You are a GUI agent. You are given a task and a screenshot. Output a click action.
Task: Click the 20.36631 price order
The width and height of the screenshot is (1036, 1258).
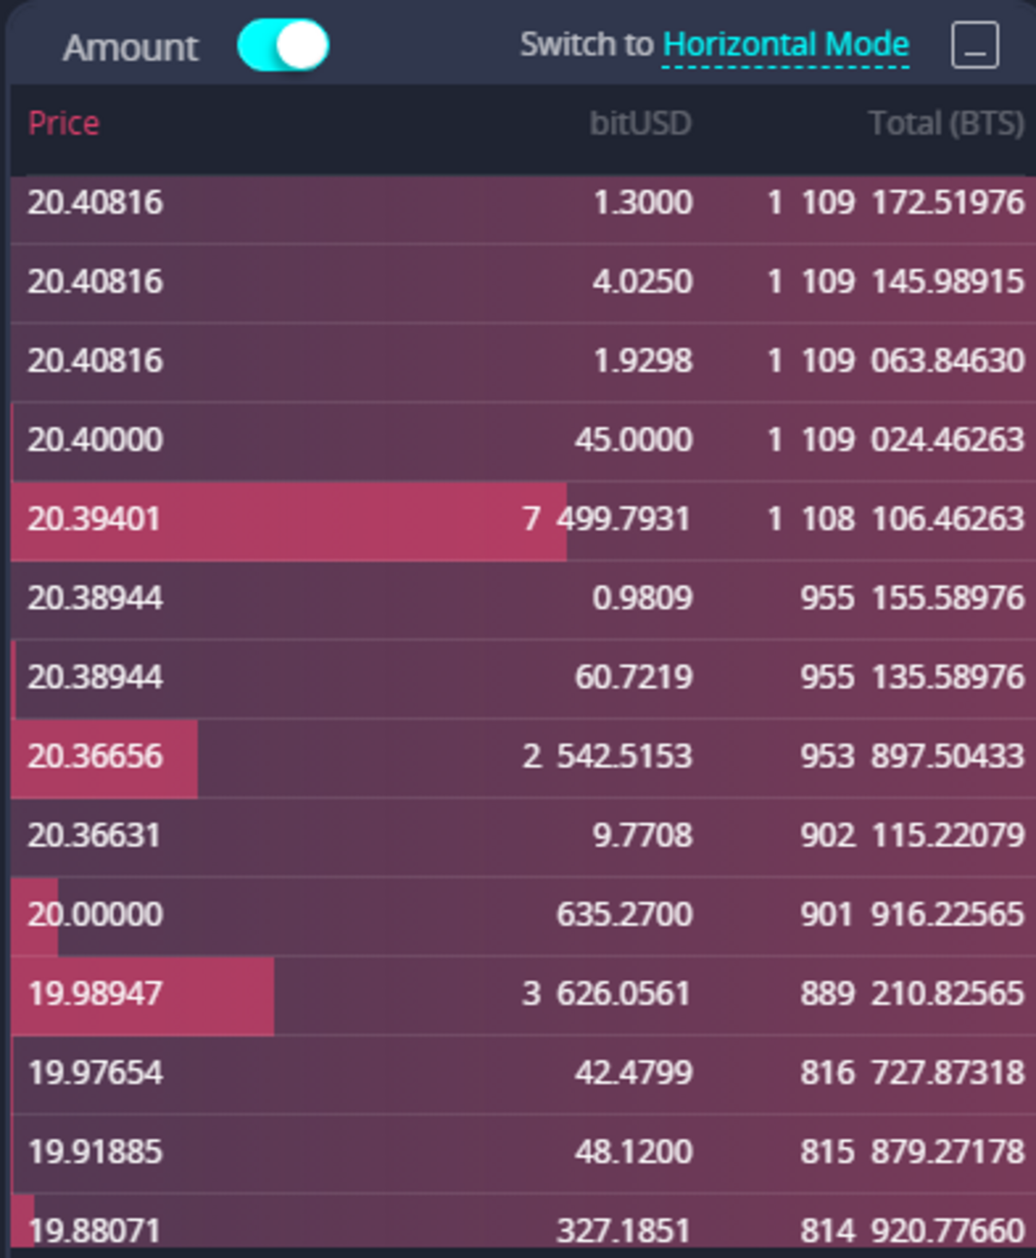click(94, 835)
